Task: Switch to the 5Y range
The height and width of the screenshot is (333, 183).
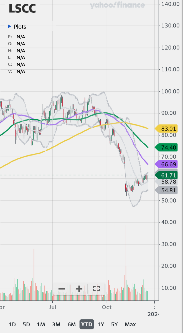Action: coord(115,324)
